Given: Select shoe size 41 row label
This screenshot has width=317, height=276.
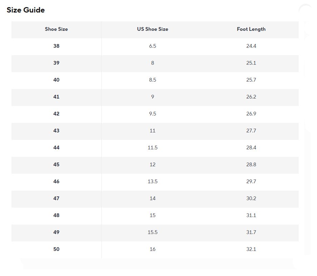Looking at the screenshot, I should point(57,97).
